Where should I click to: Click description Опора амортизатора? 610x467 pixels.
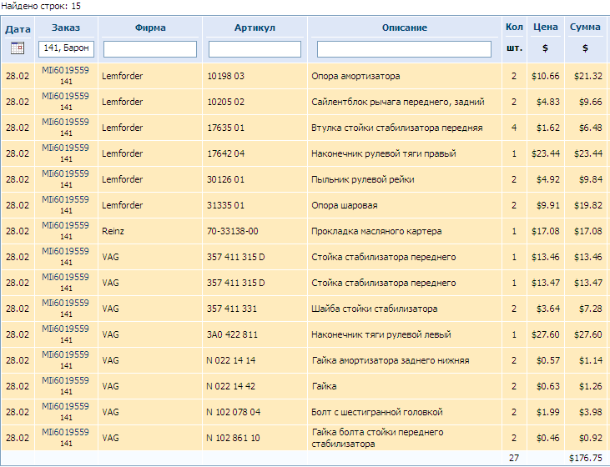(355, 76)
